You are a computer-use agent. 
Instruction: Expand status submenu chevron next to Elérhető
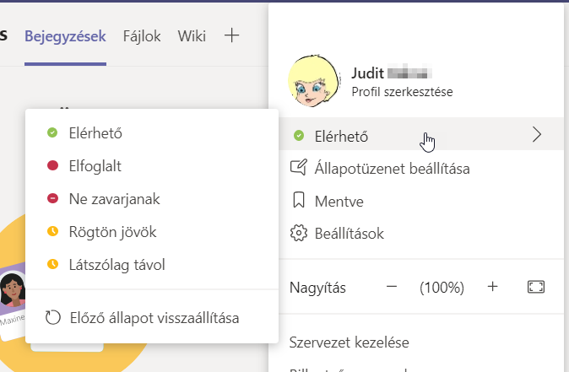(x=536, y=134)
